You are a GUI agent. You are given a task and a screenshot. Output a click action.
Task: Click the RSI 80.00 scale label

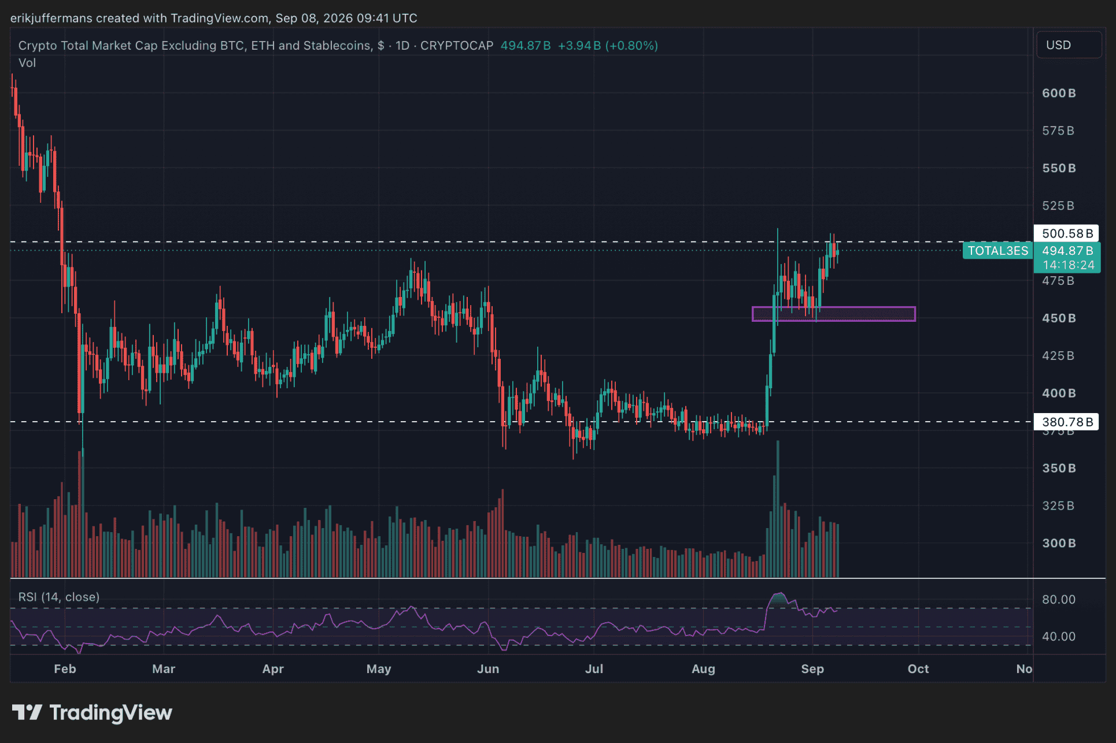[x=1059, y=599]
